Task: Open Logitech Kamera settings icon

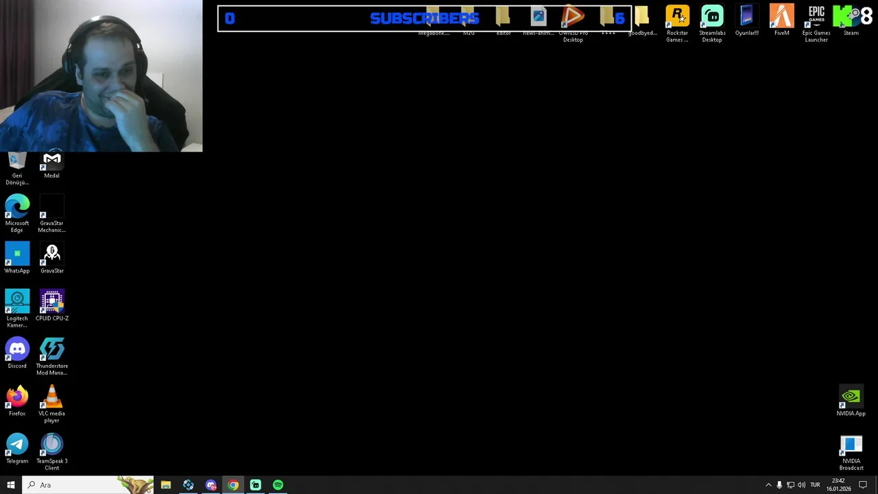Action: tap(17, 308)
